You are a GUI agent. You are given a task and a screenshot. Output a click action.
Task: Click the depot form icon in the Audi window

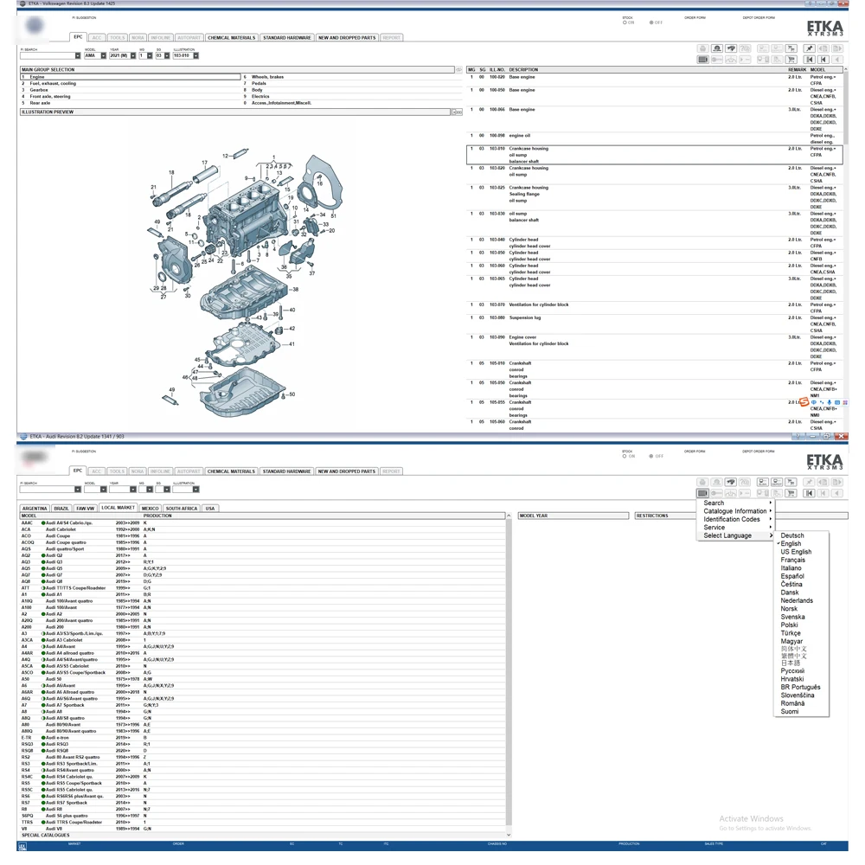pyautogui.click(x=777, y=482)
